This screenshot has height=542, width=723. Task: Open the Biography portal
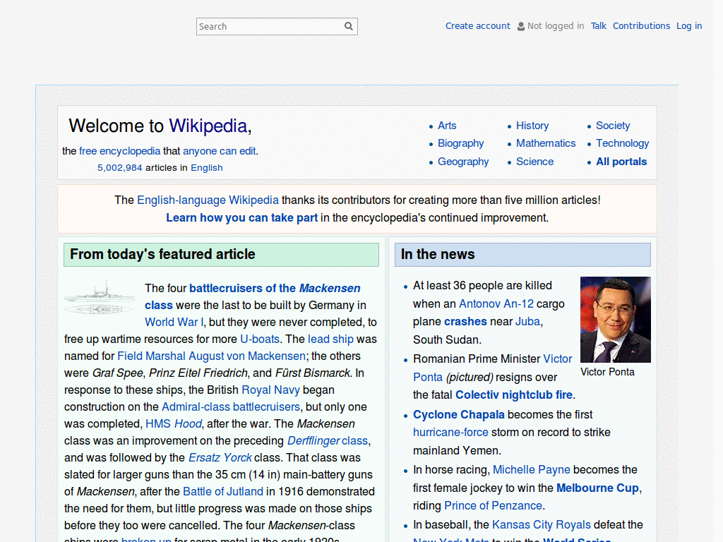coord(460,143)
